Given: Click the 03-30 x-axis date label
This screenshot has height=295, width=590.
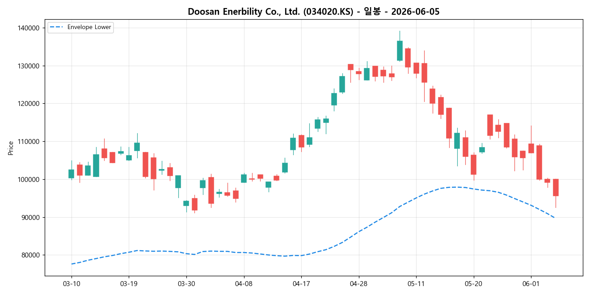Looking at the screenshot, I should [x=186, y=284].
